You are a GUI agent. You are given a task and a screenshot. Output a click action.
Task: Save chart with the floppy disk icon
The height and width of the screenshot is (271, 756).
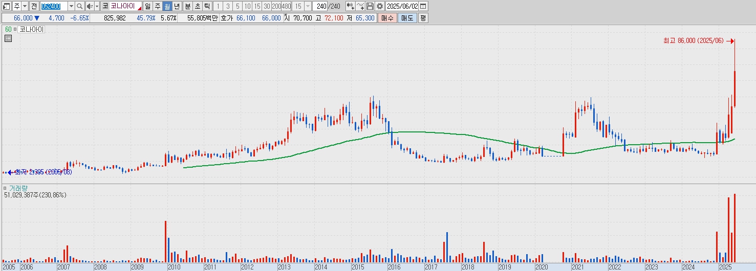[x=370, y=6]
